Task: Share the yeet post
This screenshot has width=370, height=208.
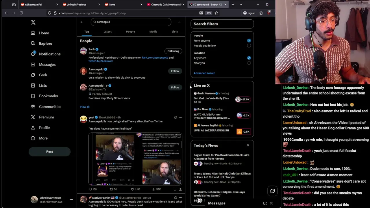Action: tap(180, 189)
